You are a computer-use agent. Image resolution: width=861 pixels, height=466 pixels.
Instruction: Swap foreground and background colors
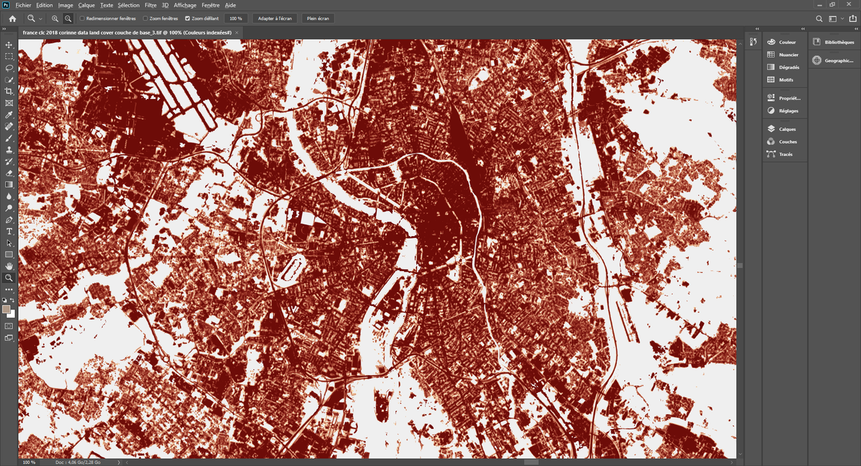tap(13, 300)
